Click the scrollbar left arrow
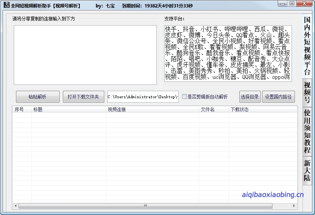The image size is (315, 215). pyautogui.click(x=16, y=206)
